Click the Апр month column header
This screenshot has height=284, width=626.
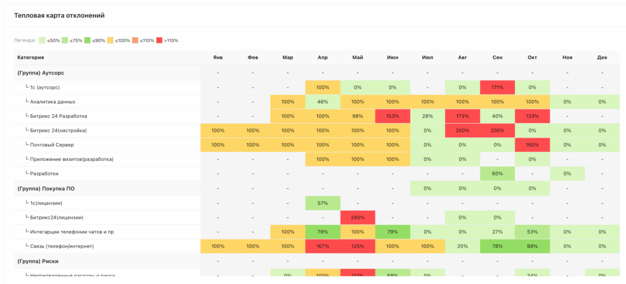(323, 58)
